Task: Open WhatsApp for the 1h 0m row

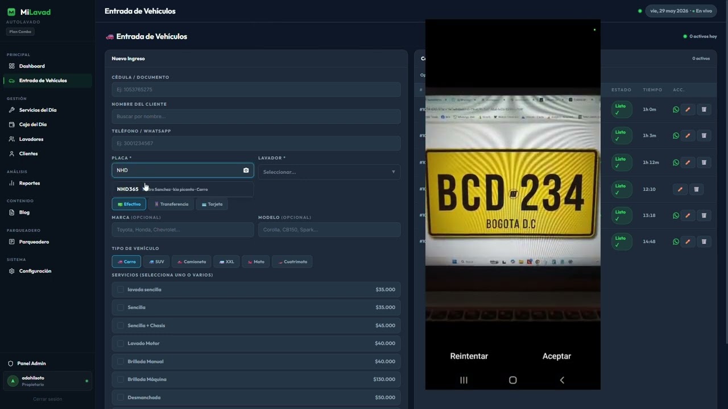Action: pyautogui.click(x=676, y=110)
